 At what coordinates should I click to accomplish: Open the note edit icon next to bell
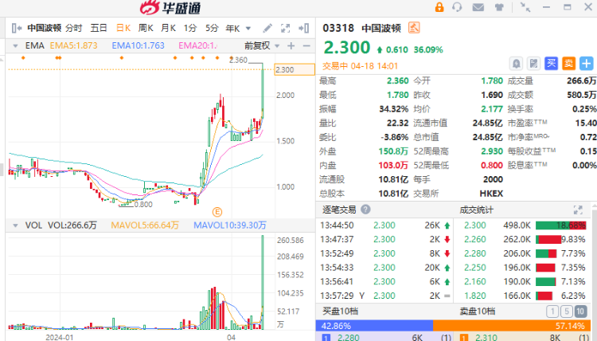point(534,63)
